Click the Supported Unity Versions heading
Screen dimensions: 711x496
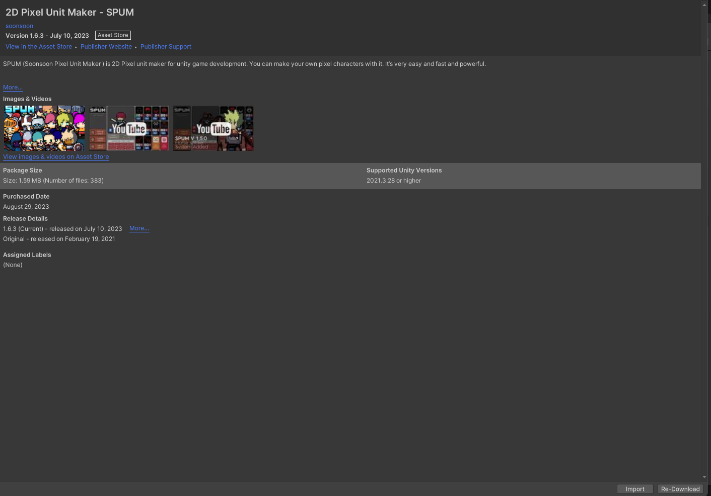coord(404,171)
